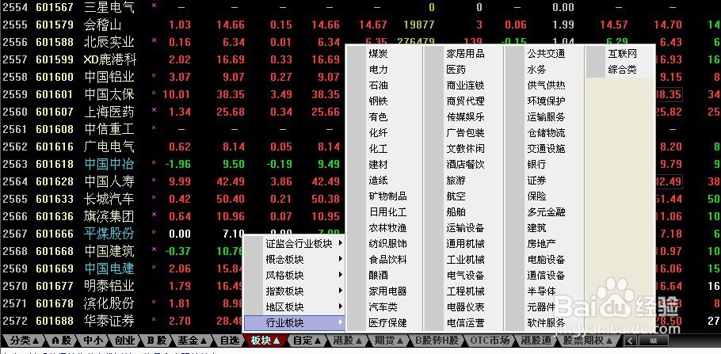
Task: Switch to the A股 tab
Action: coord(60,341)
